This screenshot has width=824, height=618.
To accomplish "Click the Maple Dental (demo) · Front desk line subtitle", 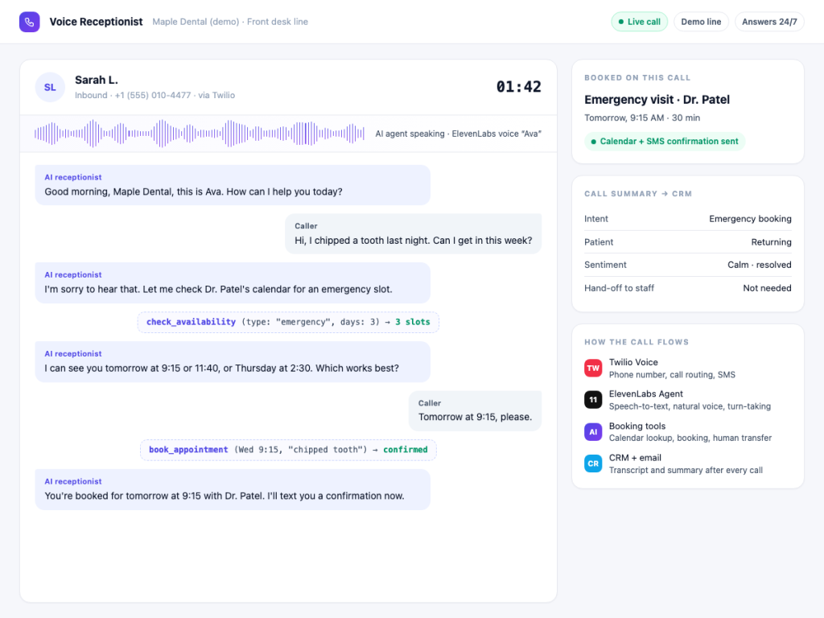I will point(230,22).
